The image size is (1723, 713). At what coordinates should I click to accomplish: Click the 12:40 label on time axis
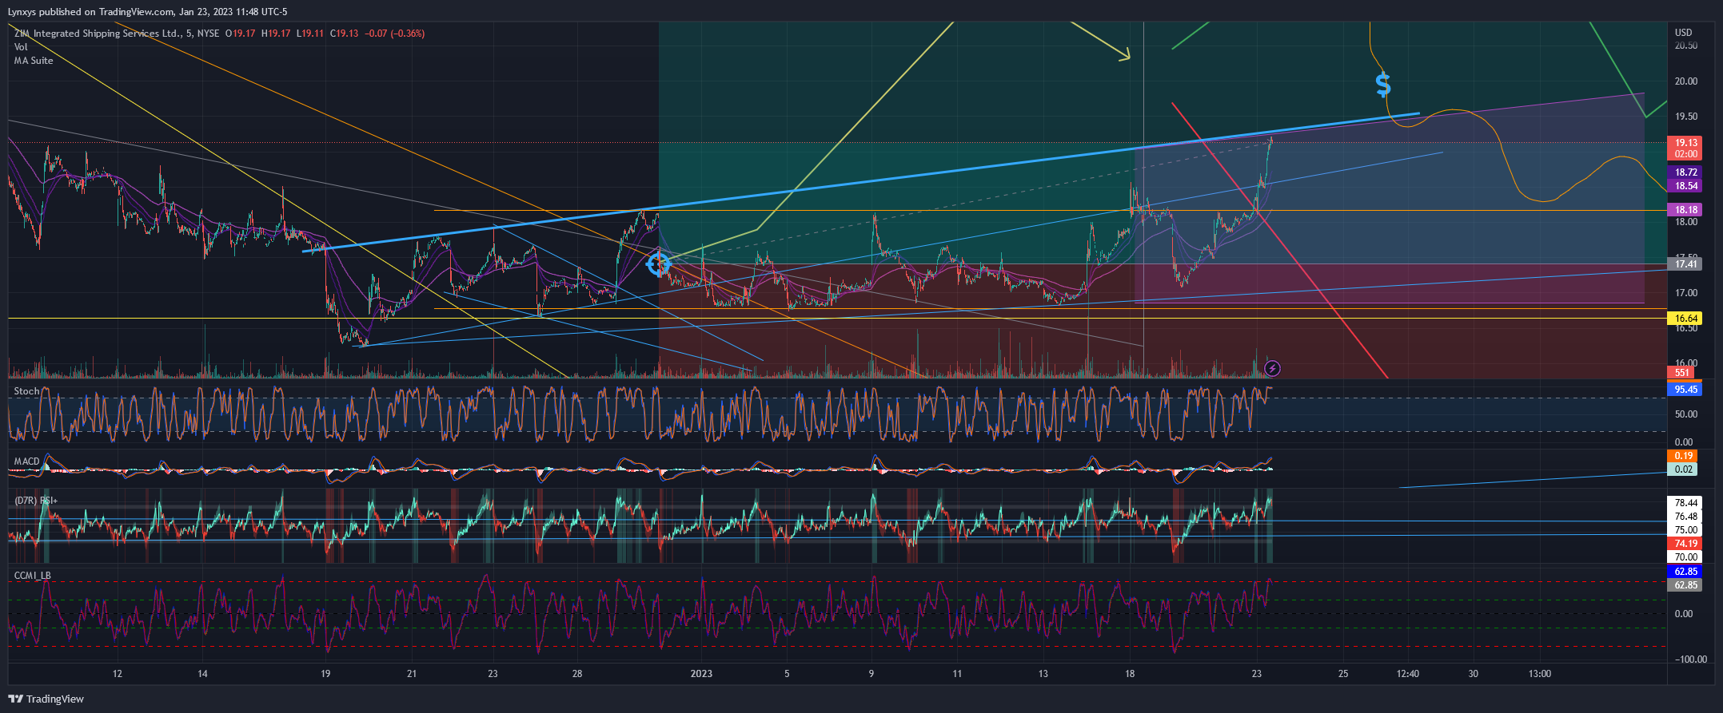(x=1408, y=674)
